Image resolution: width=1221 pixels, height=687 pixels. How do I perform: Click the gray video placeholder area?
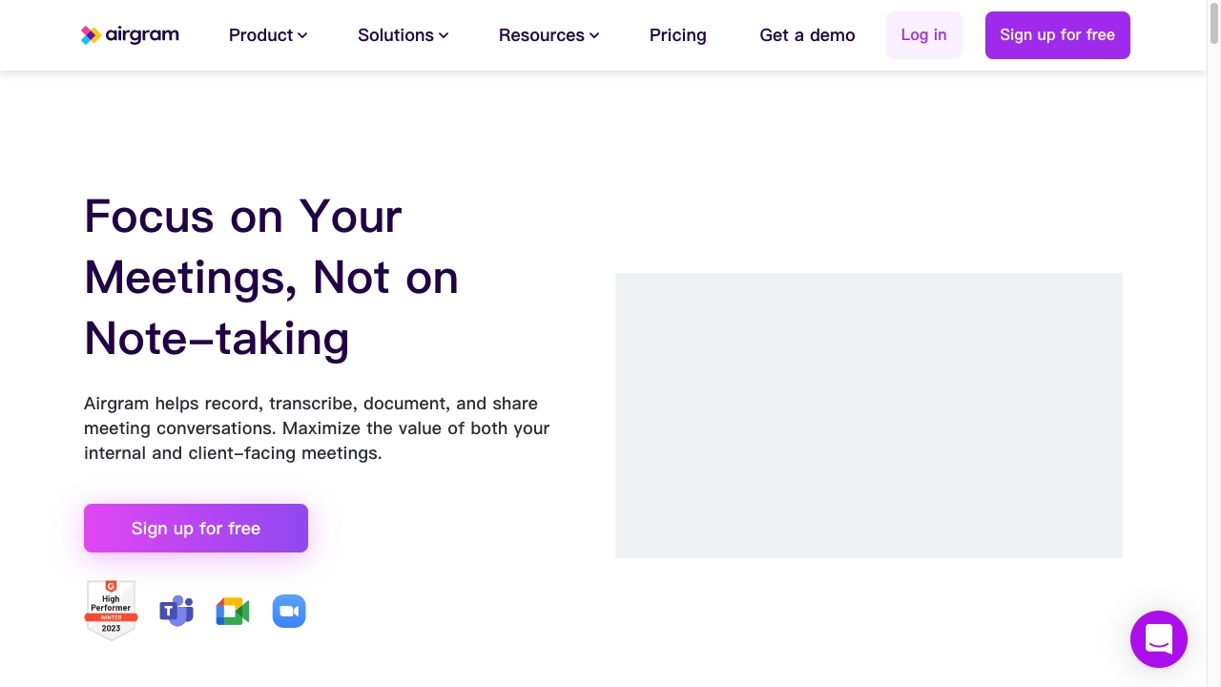868,415
